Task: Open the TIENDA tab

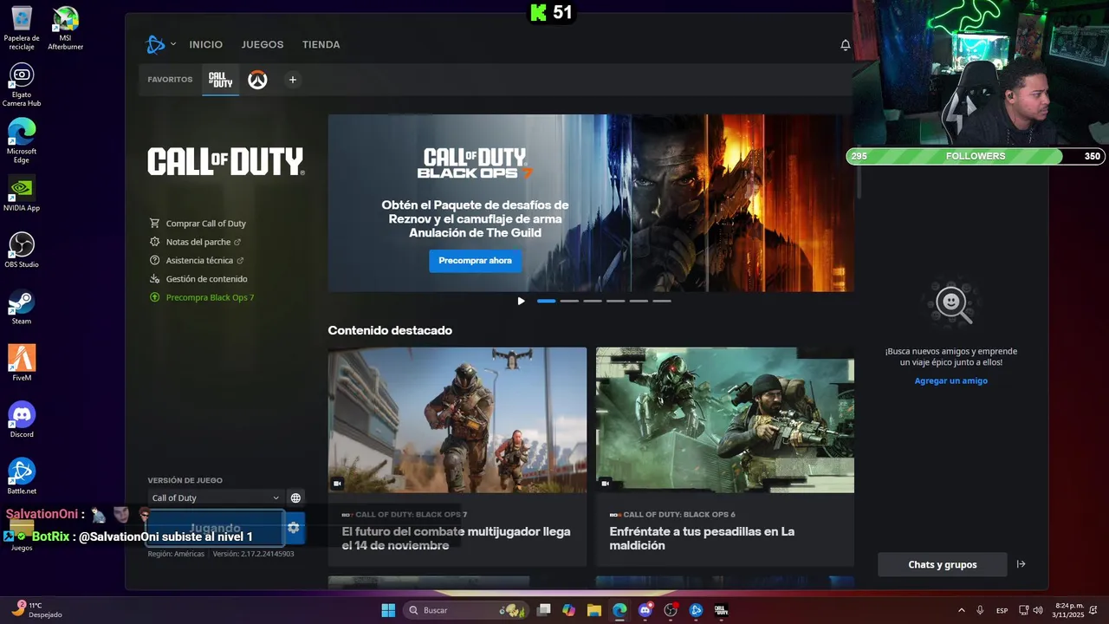Action: (321, 44)
